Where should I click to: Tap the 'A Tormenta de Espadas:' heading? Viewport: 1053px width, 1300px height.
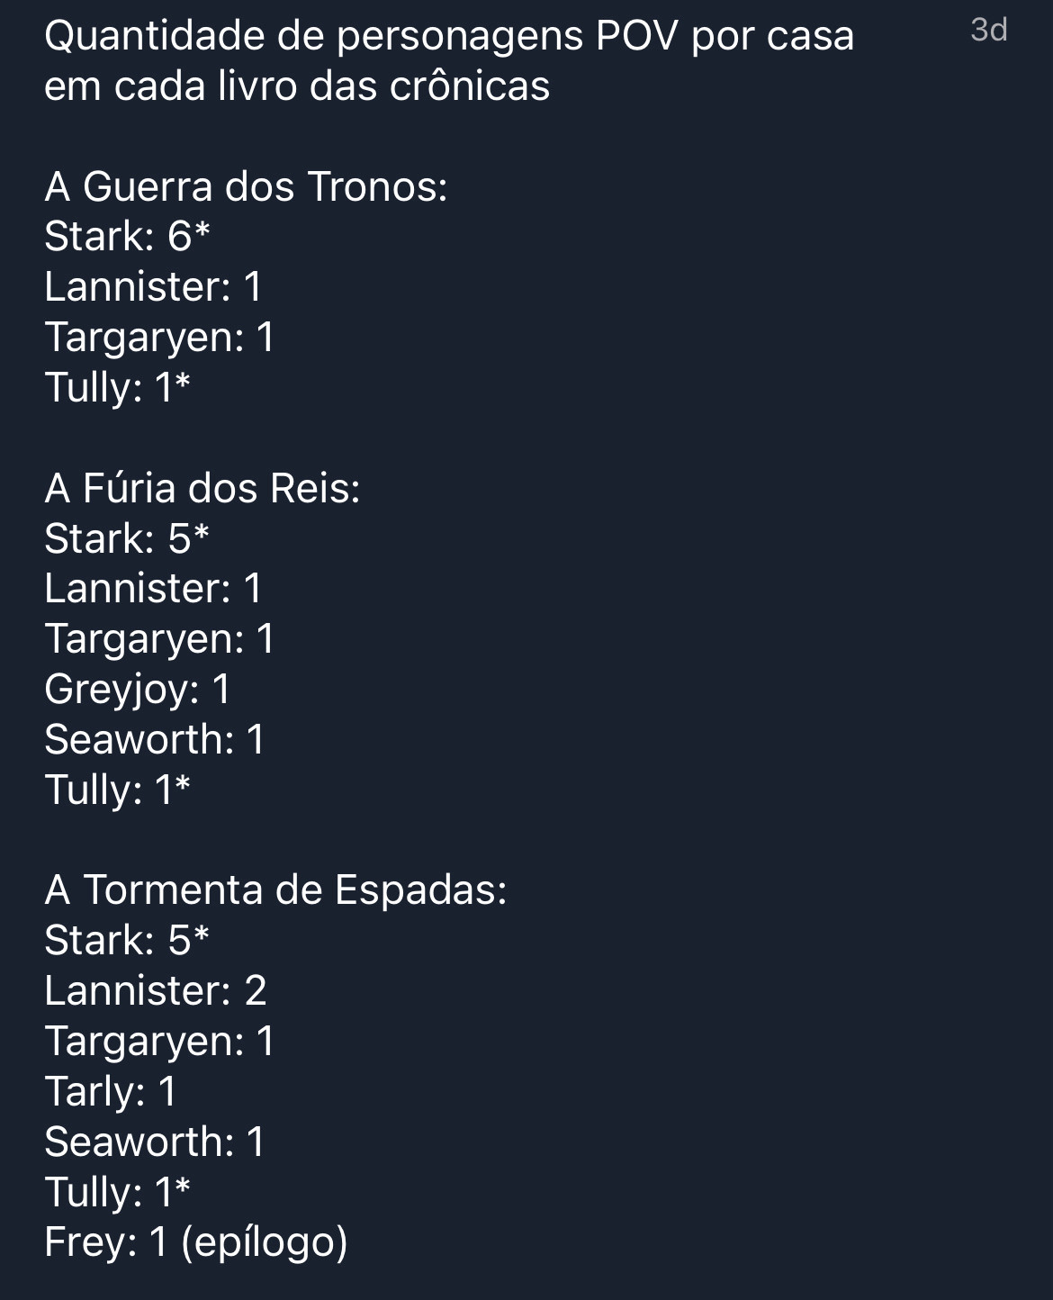pos(275,889)
